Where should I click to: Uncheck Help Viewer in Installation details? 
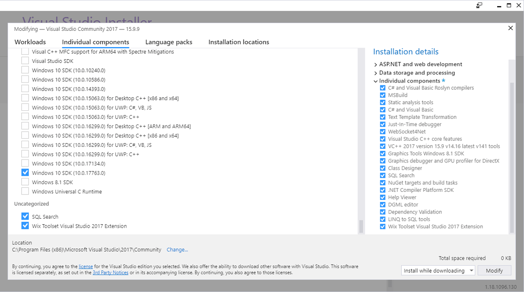(x=382, y=197)
